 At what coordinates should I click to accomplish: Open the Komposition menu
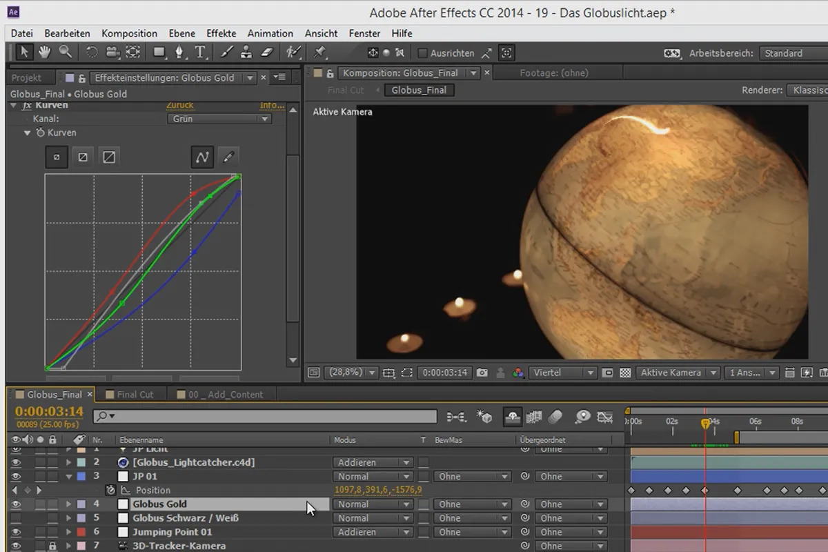pyautogui.click(x=129, y=33)
